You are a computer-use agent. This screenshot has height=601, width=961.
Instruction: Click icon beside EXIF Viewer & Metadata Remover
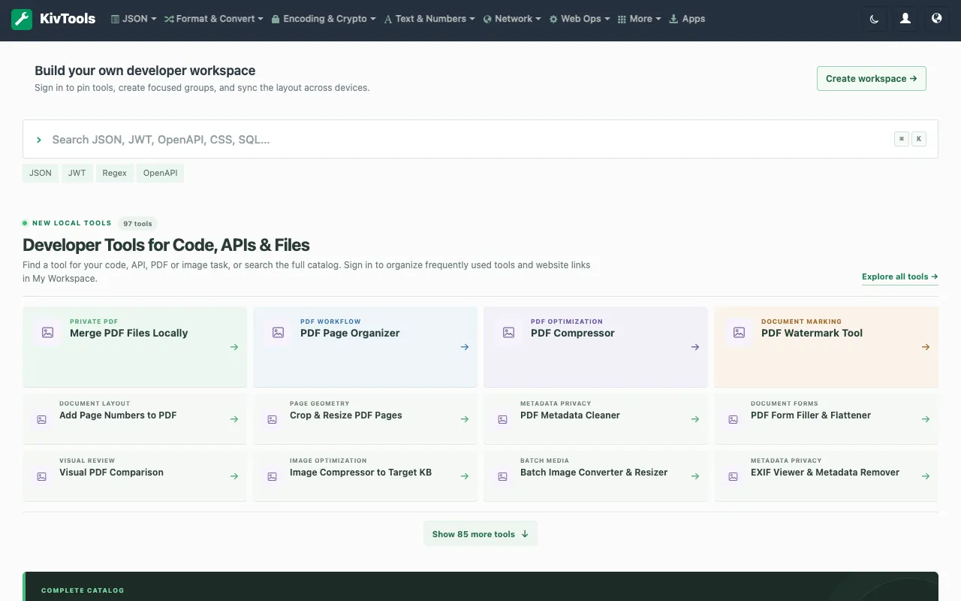[734, 476]
